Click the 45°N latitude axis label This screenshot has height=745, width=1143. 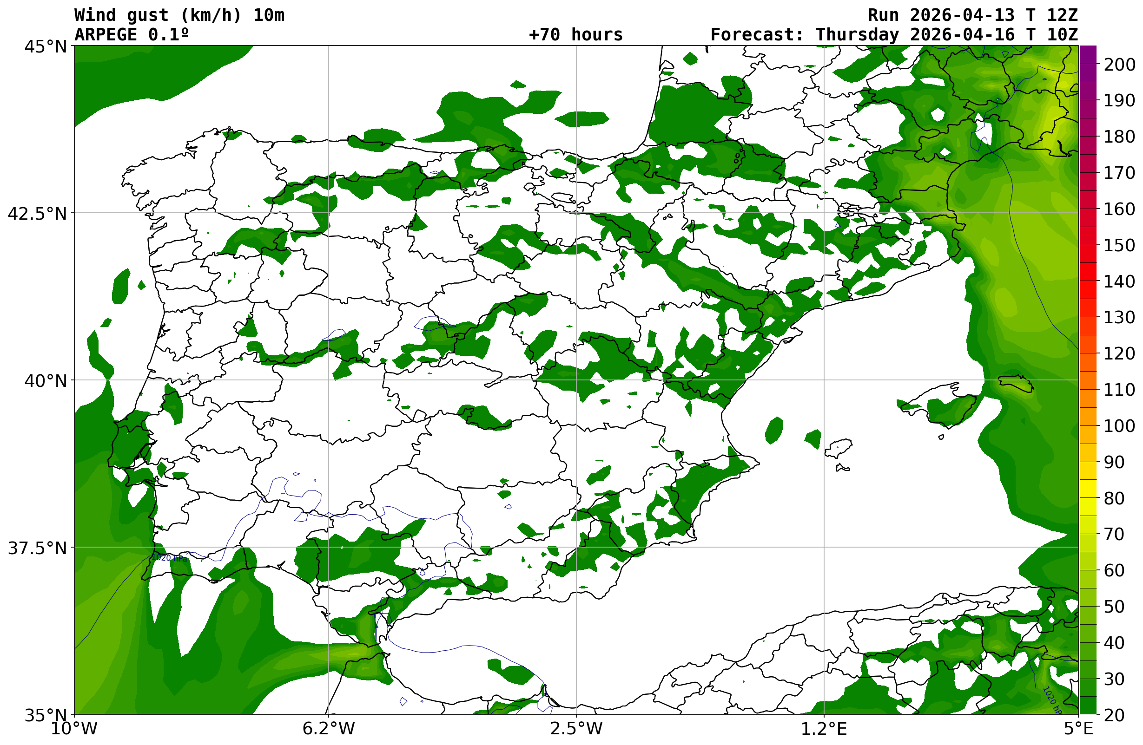click(46, 46)
